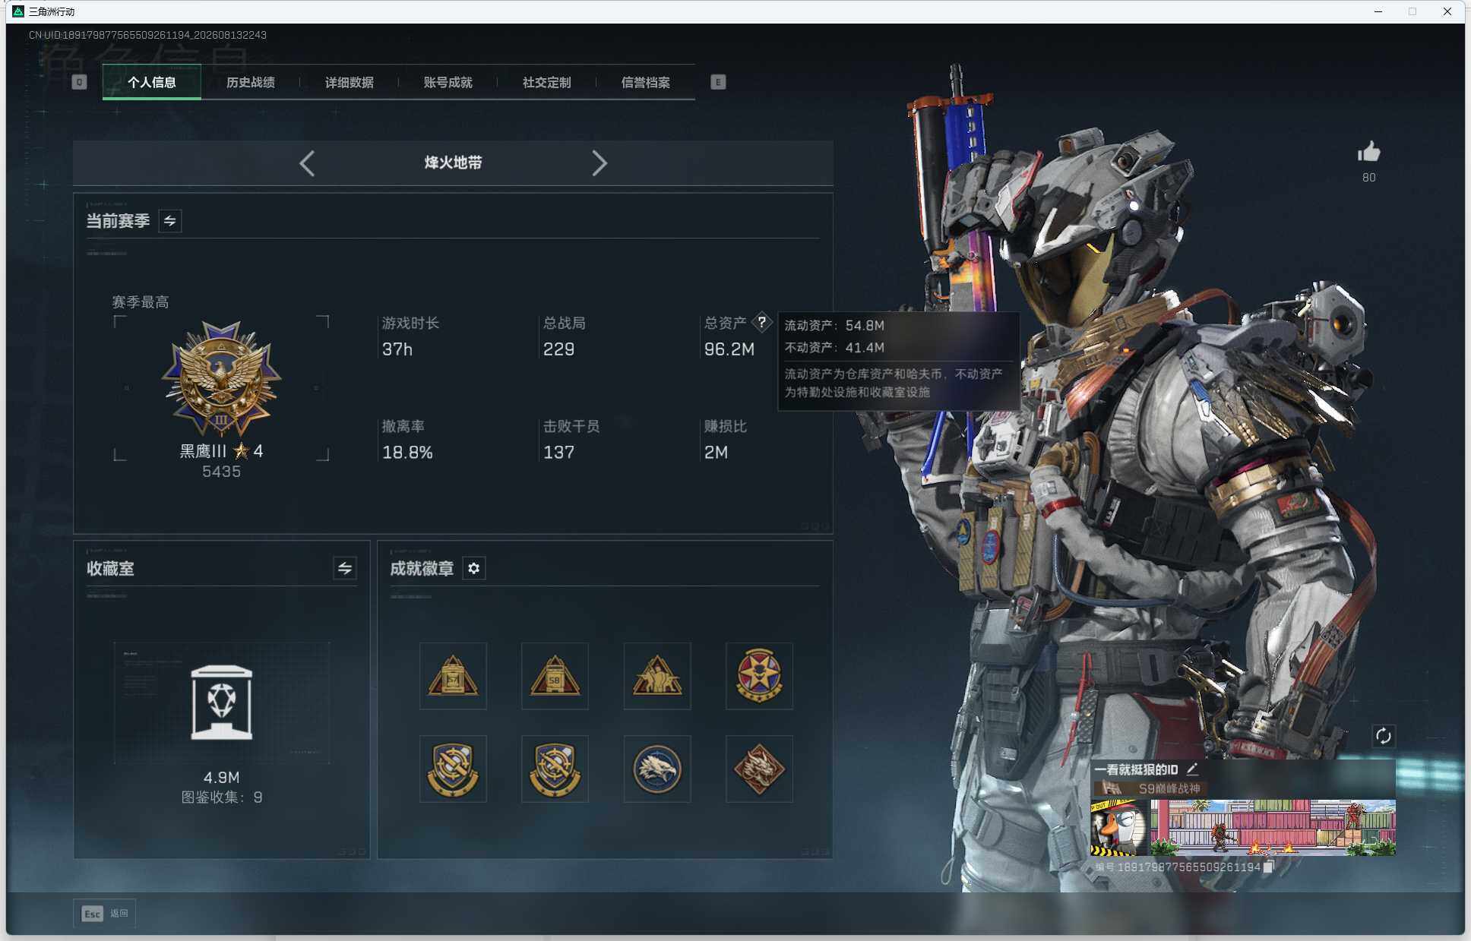
Task: Select the shield badge with rifle emblem
Action: tap(555, 769)
